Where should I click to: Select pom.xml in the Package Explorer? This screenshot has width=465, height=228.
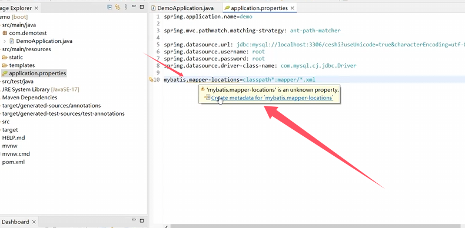pyautogui.click(x=14, y=162)
